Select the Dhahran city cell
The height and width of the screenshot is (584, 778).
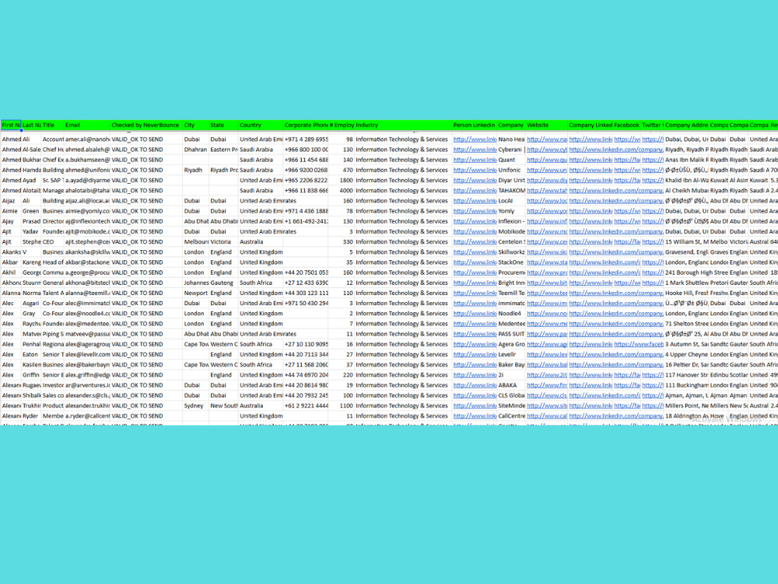[195, 150]
